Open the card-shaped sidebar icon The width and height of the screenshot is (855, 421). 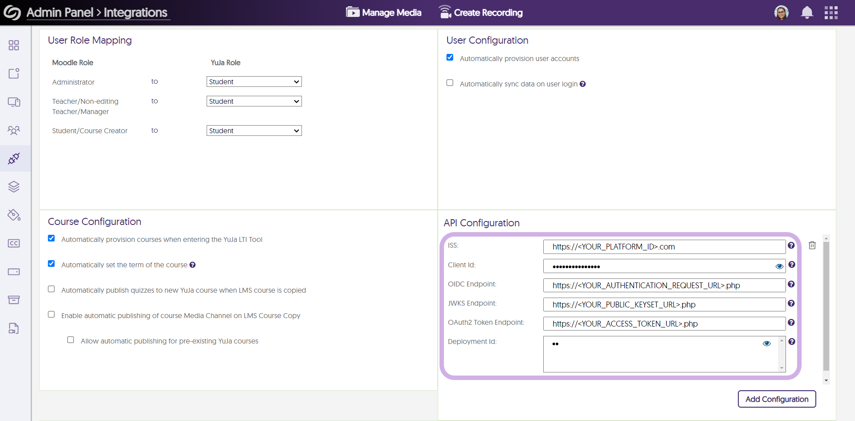click(14, 272)
